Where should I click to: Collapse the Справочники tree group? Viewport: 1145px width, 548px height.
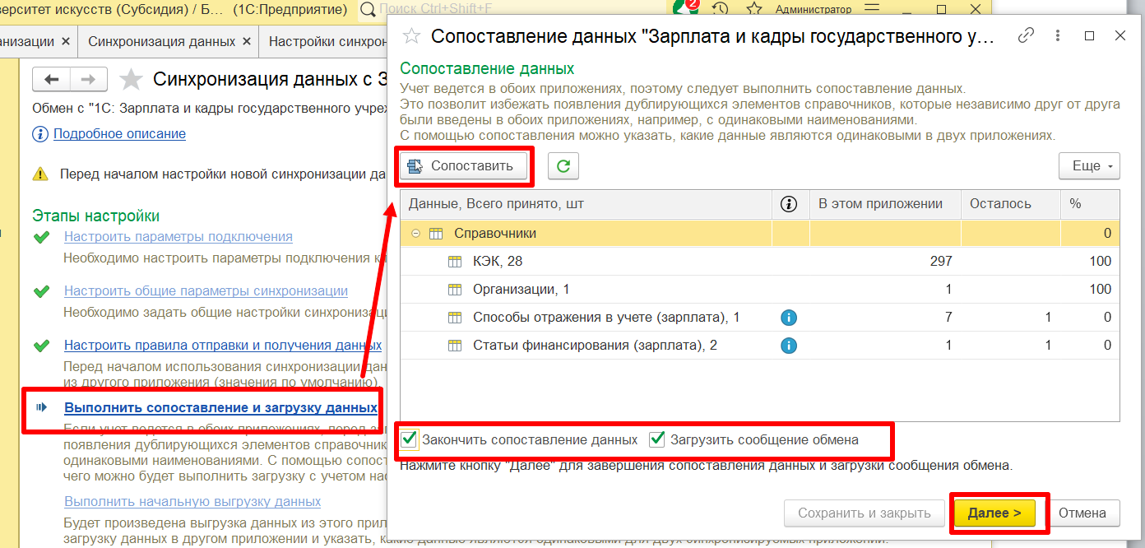(x=415, y=234)
